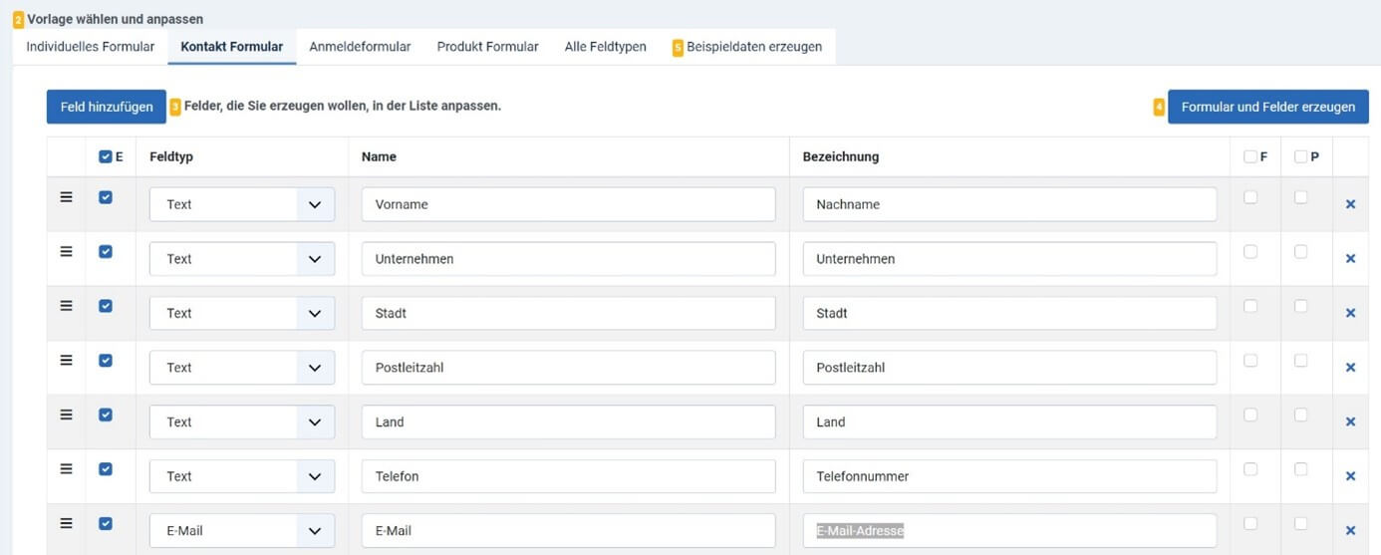This screenshot has width=1381, height=555.
Task: Delete the Land row with X icon
Action: [1351, 421]
